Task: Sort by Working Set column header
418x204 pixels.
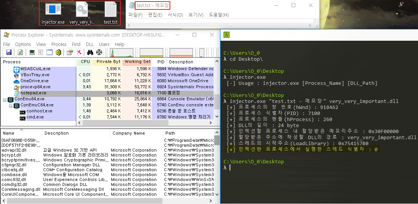Action: click(137, 62)
